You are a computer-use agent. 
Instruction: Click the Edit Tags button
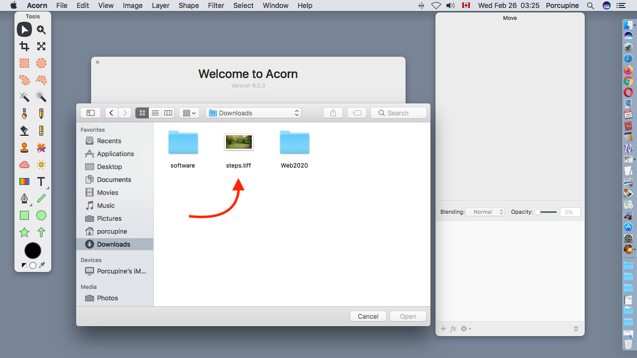[357, 113]
